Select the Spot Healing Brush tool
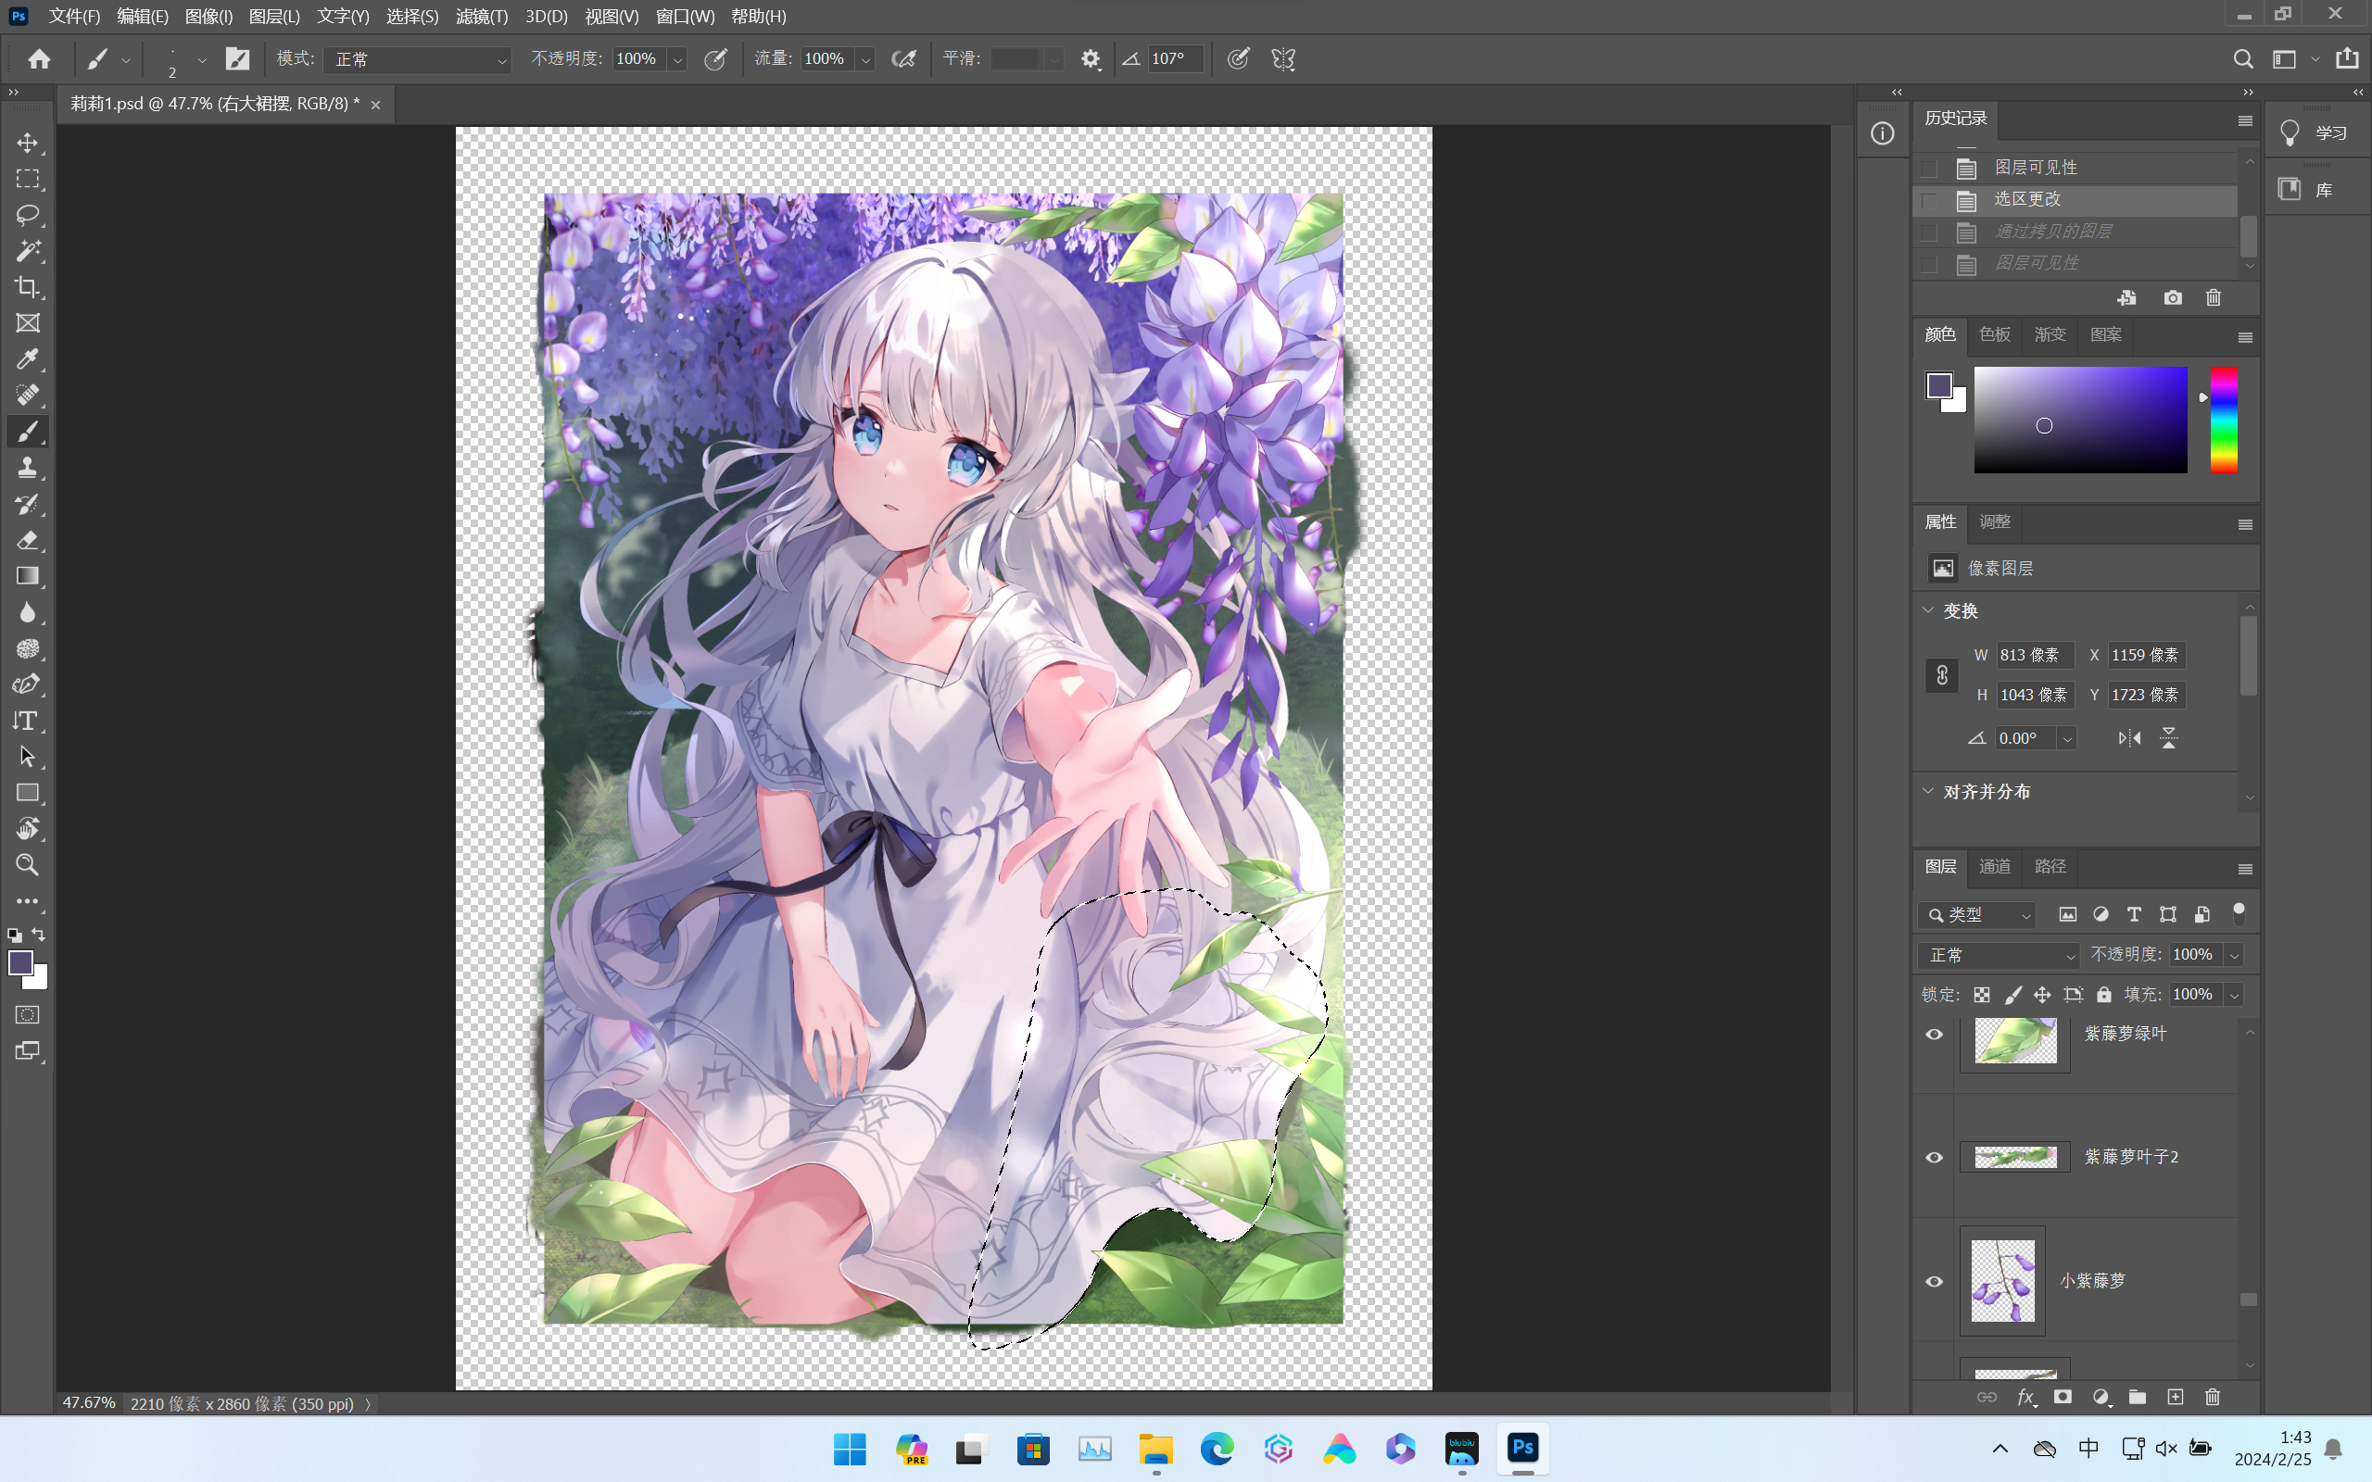Image resolution: width=2372 pixels, height=1482 pixels. [28, 395]
